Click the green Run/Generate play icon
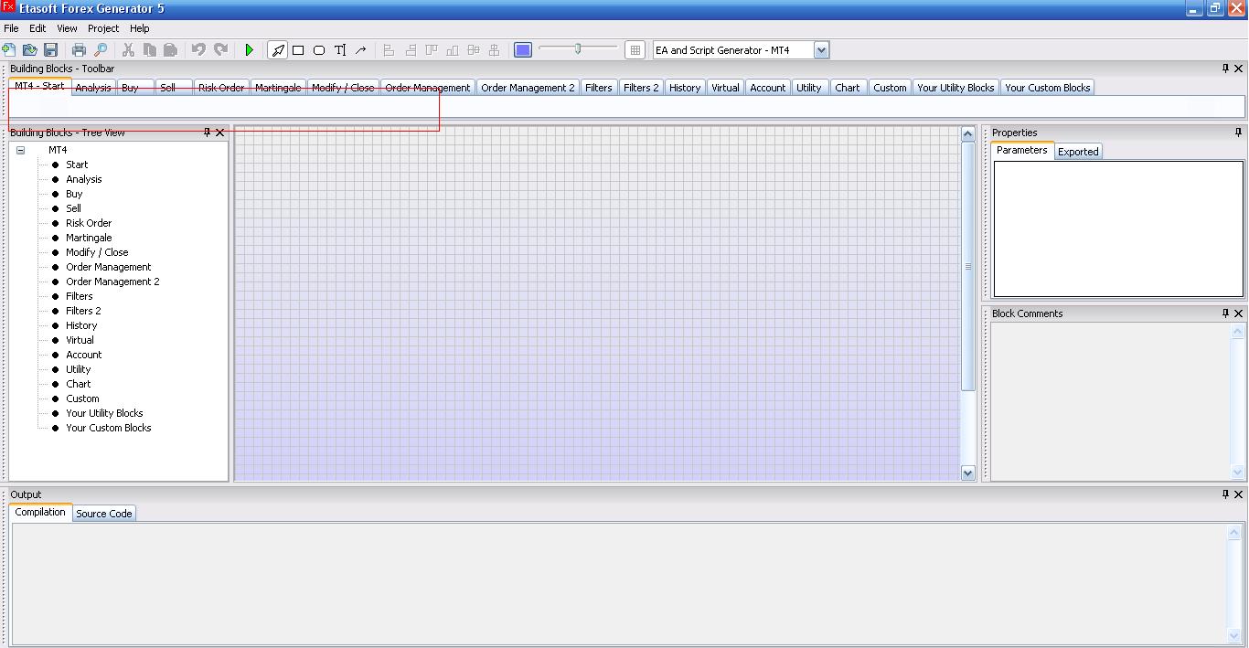 (249, 50)
